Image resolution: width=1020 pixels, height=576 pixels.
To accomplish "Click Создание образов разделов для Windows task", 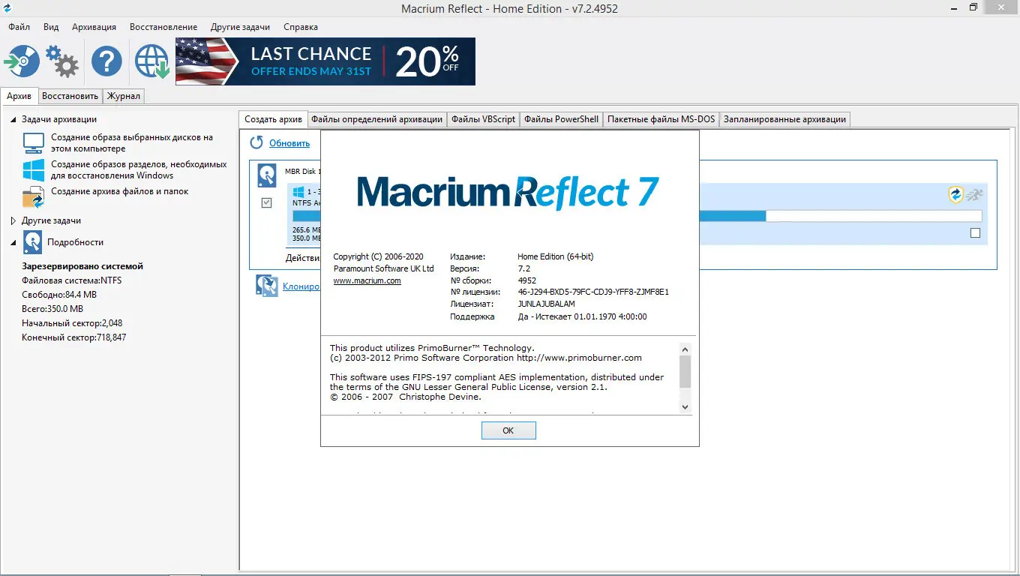I will pos(139,169).
